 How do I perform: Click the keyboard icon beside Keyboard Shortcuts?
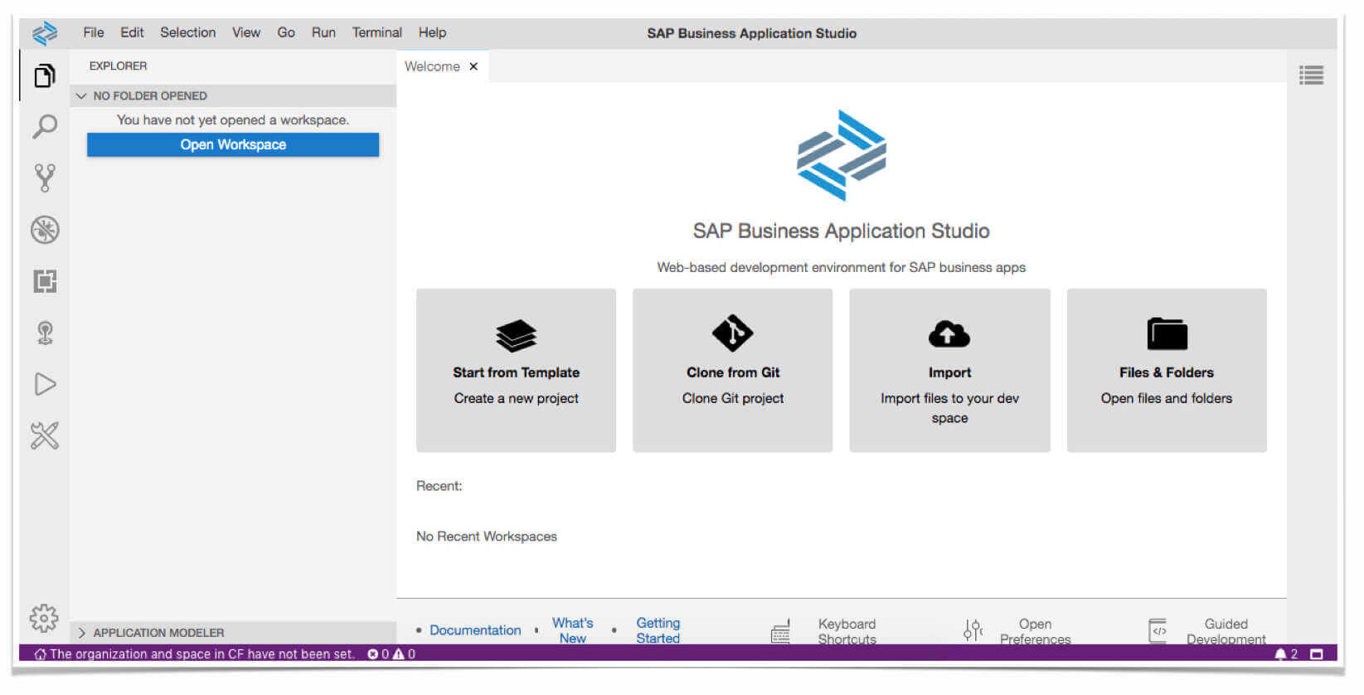pyautogui.click(x=780, y=631)
